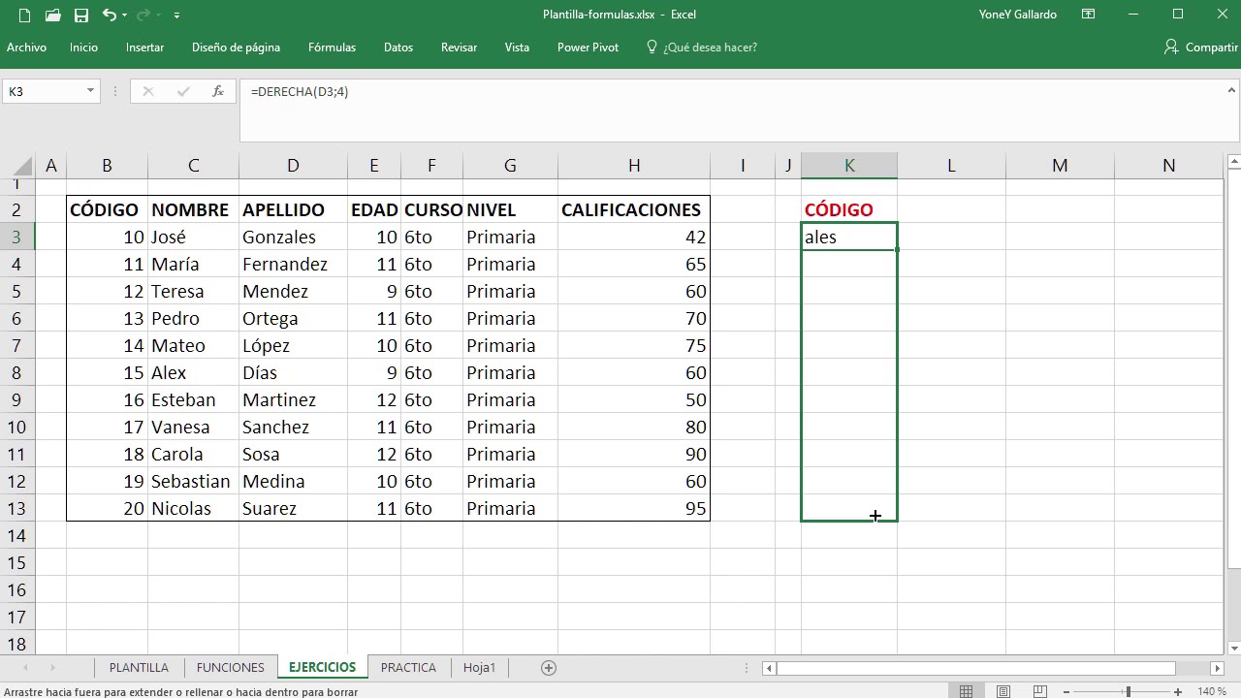Select the APELLIDO header cell

click(x=293, y=209)
